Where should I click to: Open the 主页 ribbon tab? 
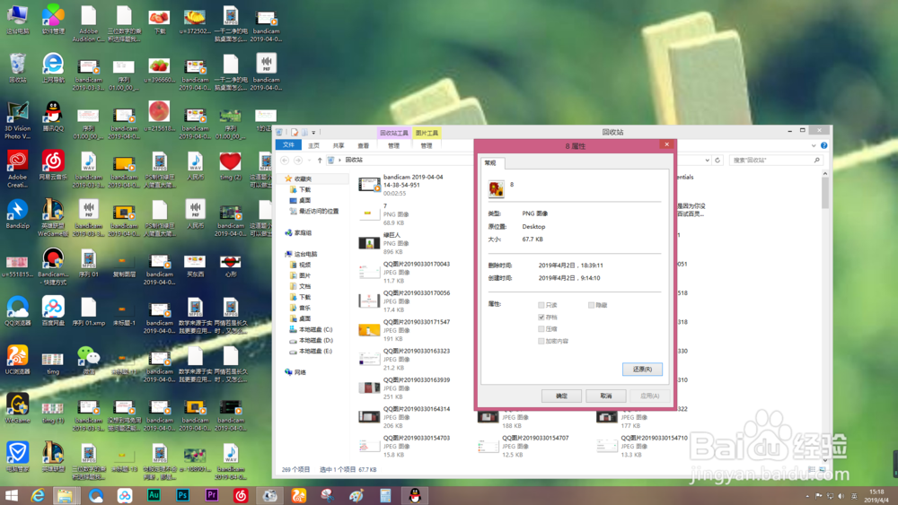click(313, 146)
